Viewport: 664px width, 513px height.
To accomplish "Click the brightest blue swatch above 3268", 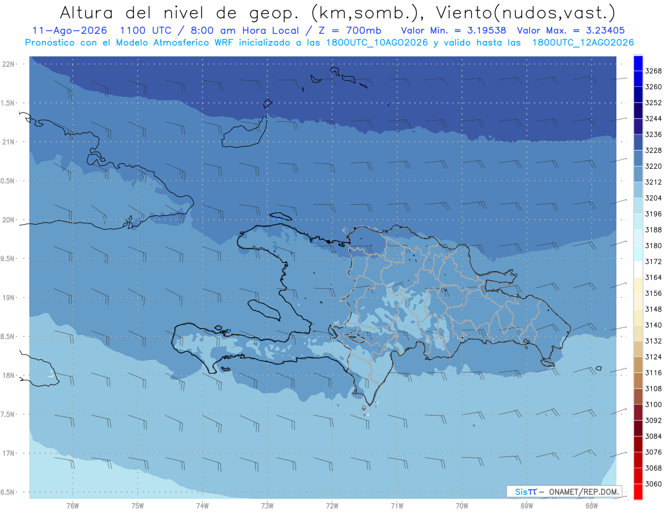I will [638, 63].
